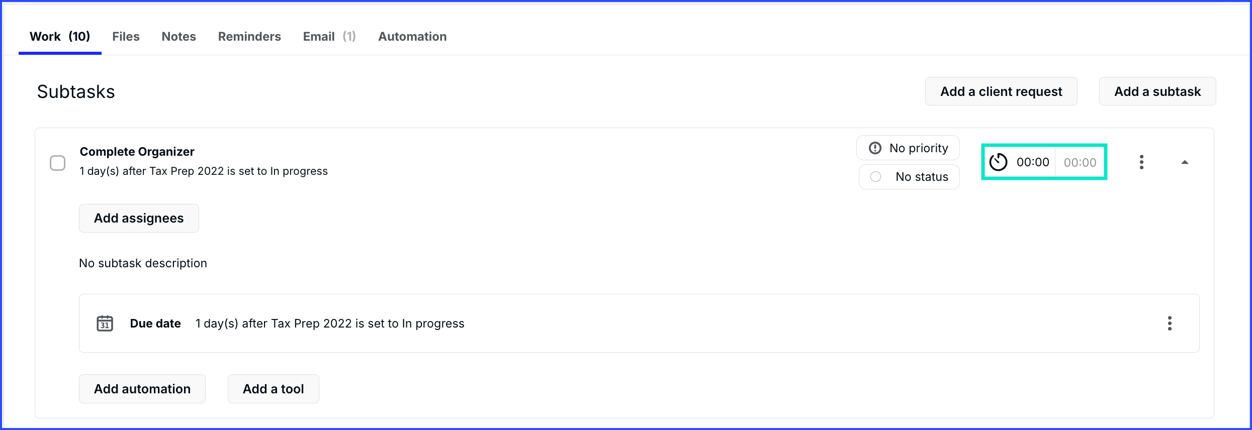The height and width of the screenshot is (430, 1252).
Task: Click the Add automation button
Action: point(142,389)
